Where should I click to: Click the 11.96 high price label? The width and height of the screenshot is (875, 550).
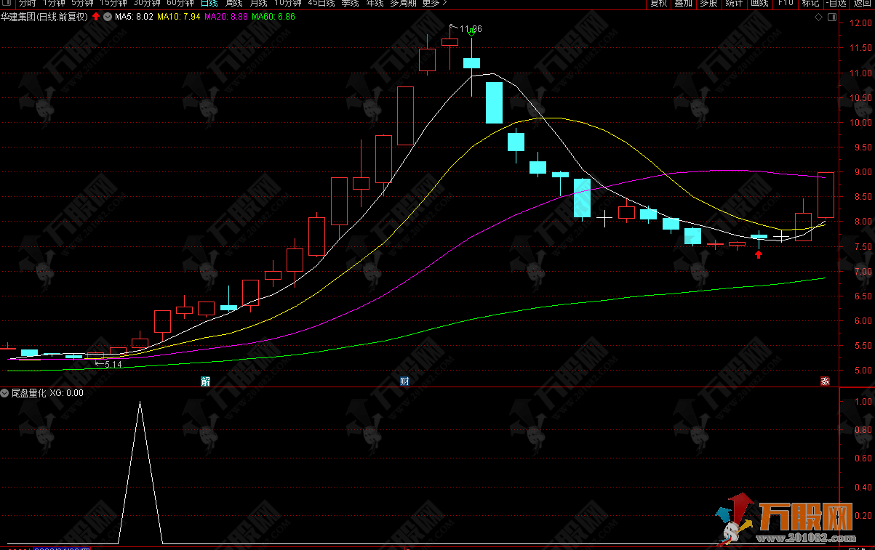[471, 28]
